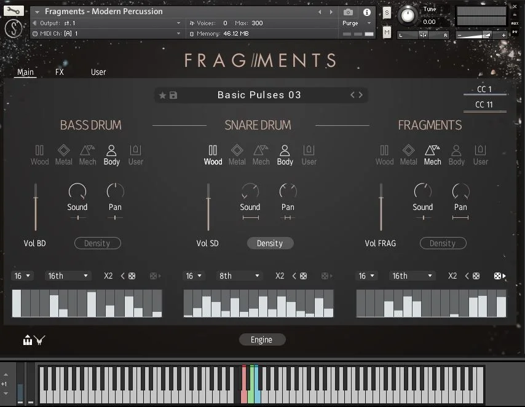The width and height of the screenshot is (525, 407).
Task: Randomize Fragments pattern with dice icon
Action: (476, 276)
